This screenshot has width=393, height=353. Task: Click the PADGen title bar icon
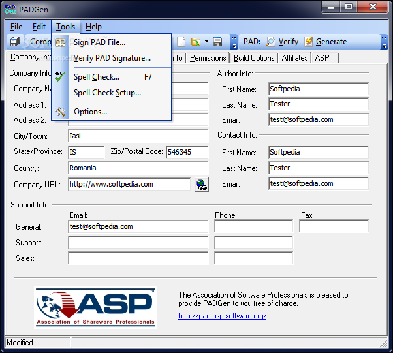pos(10,9)
